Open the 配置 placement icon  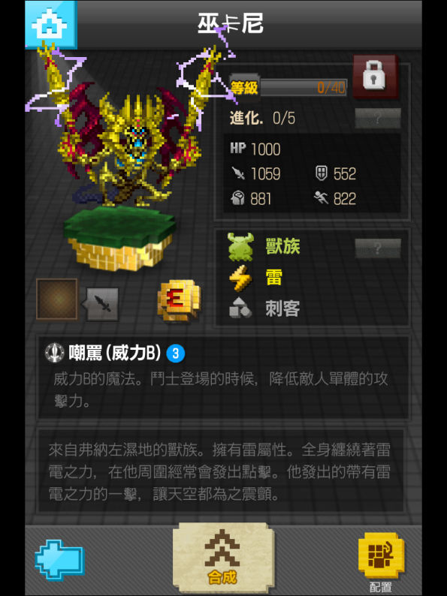point(381,561)
